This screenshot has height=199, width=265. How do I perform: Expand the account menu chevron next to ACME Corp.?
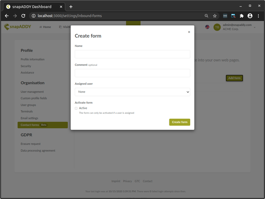[x=254, y=27]
